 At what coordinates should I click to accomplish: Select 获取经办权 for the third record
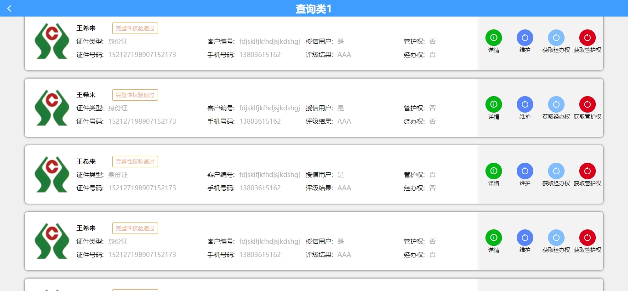[556, 171]
